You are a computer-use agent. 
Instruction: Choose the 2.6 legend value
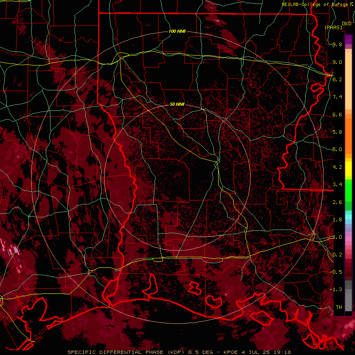coord(337,202)
